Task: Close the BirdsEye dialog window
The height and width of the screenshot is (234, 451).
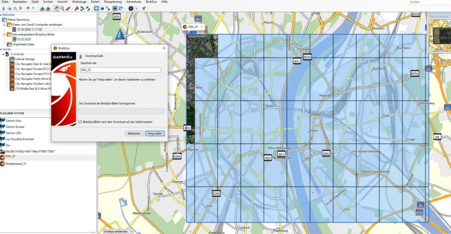Action: click(x=164, y=48)
